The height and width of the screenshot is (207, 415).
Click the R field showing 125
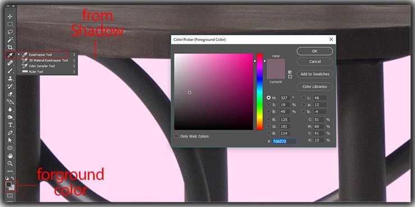(285, 120)
